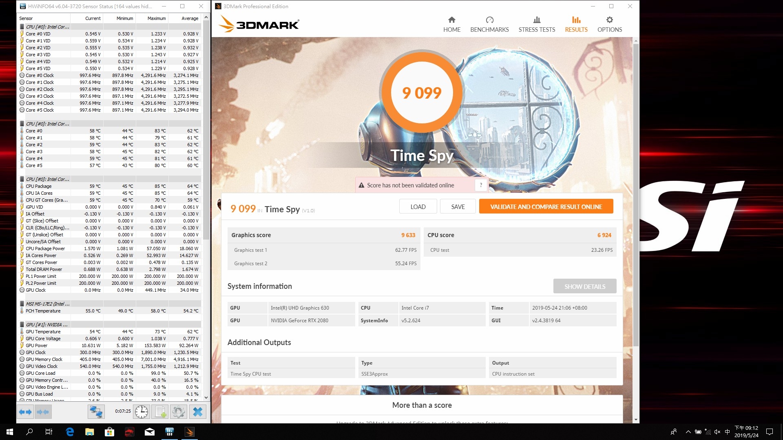Image resolution: width=783 pixels, height=440 pixels.
Task: Click 3DMark results vertical scrollbar
Action: coord(636,196)
